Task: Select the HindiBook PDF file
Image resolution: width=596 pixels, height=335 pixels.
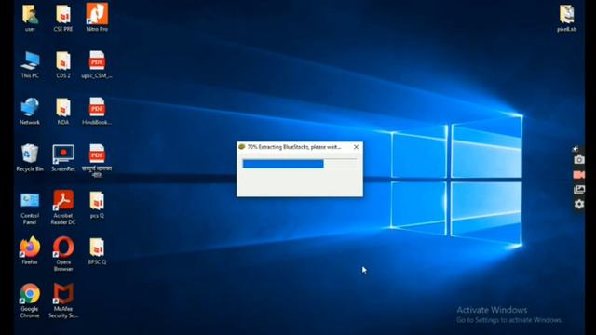Action: click(97, 112)
